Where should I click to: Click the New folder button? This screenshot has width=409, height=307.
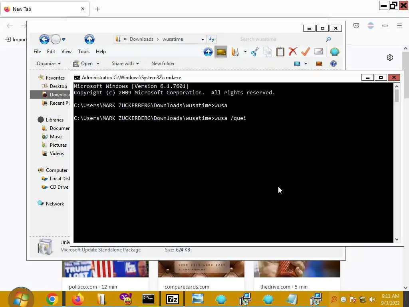163,64
